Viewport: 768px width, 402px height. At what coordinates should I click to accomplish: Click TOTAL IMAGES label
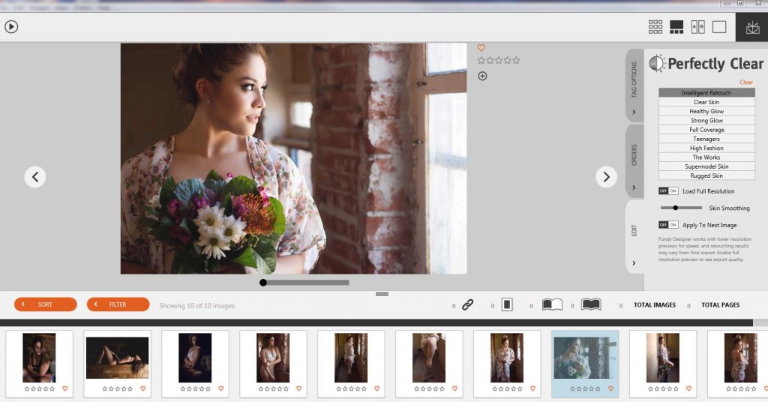[654, 304]
